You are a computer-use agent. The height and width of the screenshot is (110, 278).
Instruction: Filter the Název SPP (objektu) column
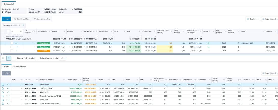point(64,80)
